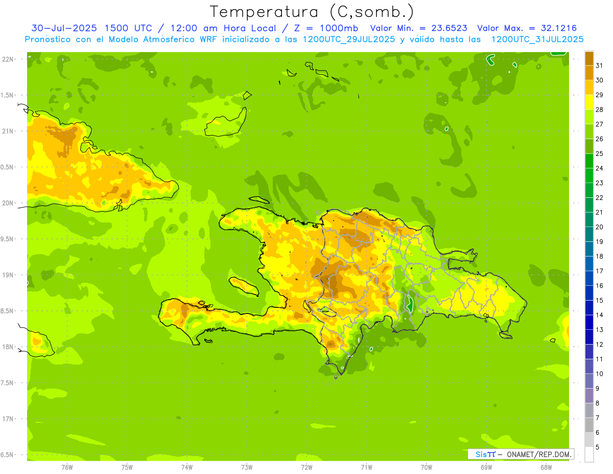This screenshot has height=474, width=613.
Task: Click the map title "Temperatura (C,somb.)"
Action: click(x=312, y=12)
